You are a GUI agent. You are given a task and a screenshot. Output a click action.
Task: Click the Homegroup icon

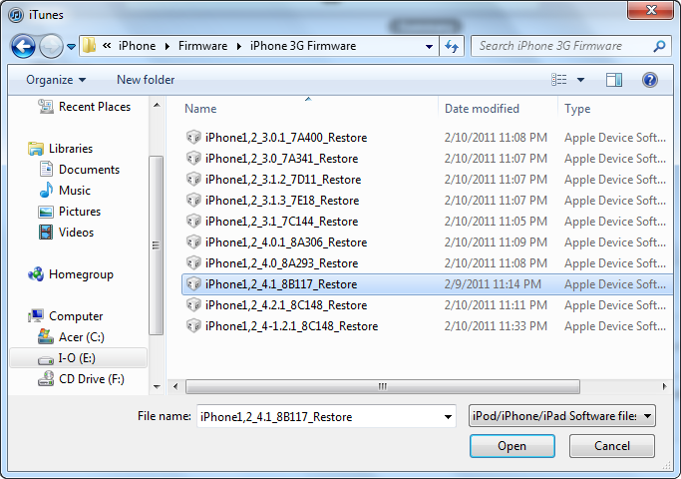coord(36,274)
